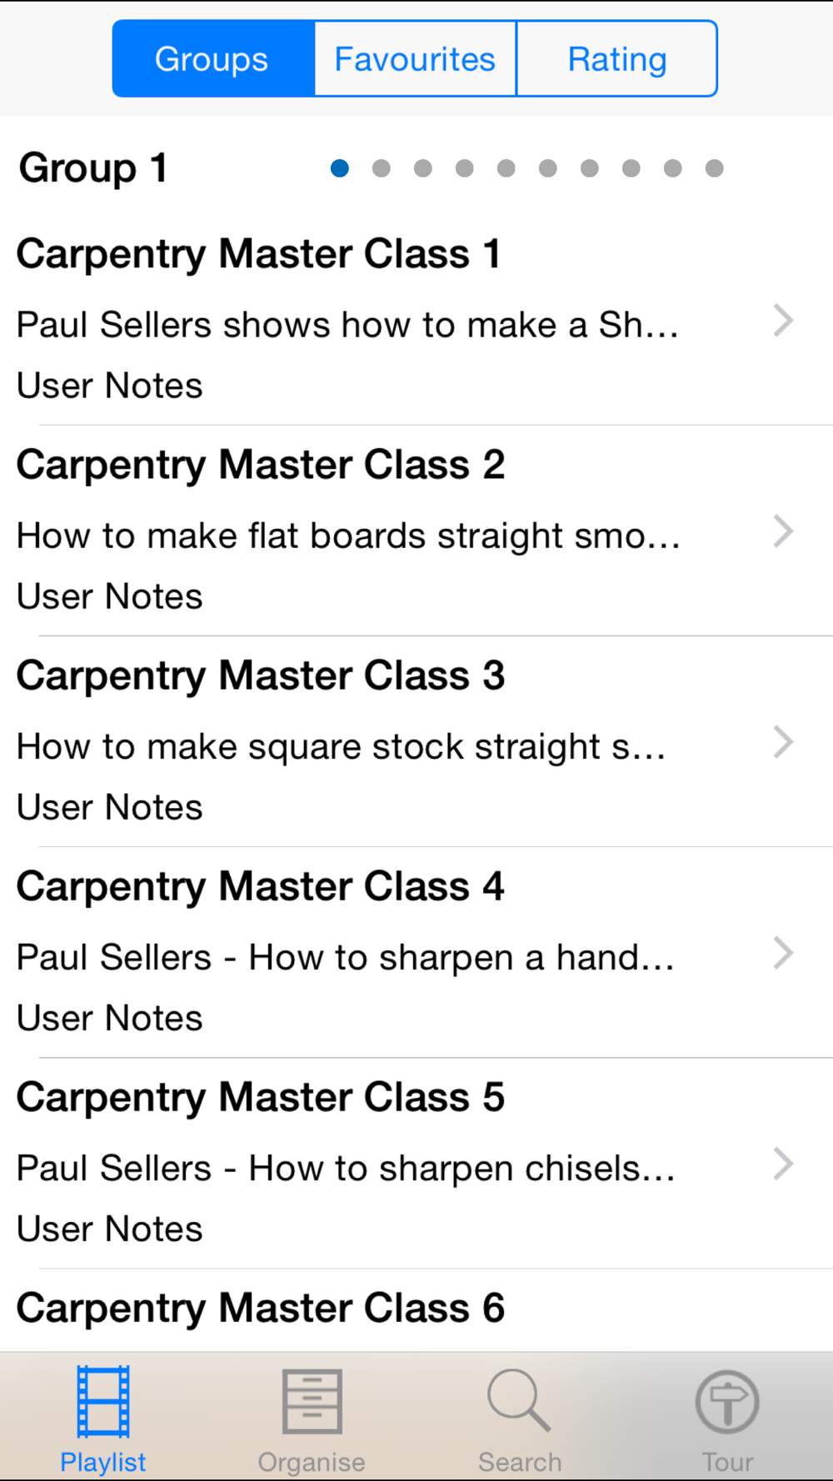Select the Groups segment
This screenshot has width=833, height=1481.
213,59
